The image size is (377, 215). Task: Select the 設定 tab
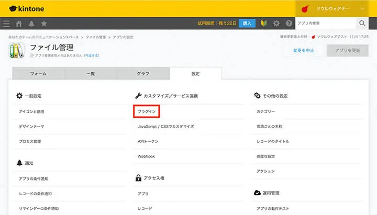click(195, 74)
